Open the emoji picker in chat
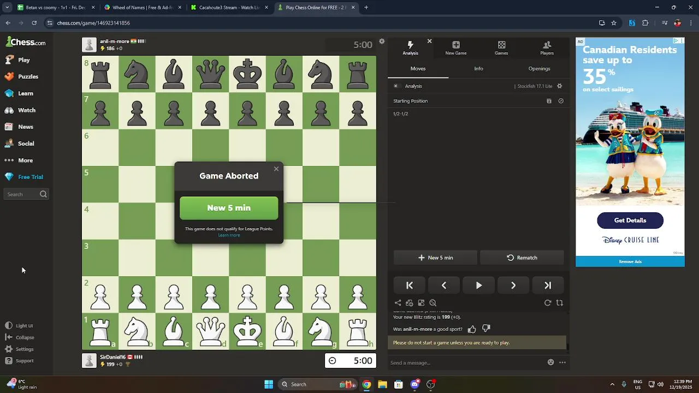The height and width of the screenshot is (393, 699). (x=550, y=362)
